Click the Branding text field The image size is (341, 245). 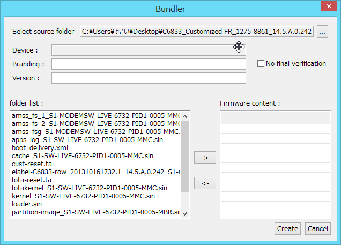pyautogui.click(x=149, y=64)
